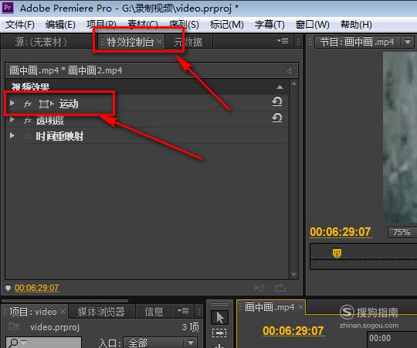Open the 入口 全部 dropdown
The image size is (417, 348).
coord(161,343)
